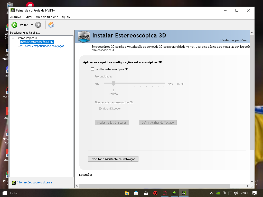Open File Explorer from the taskbar
The width and height of the screenshot is (263, 197).
coord(127,193)
